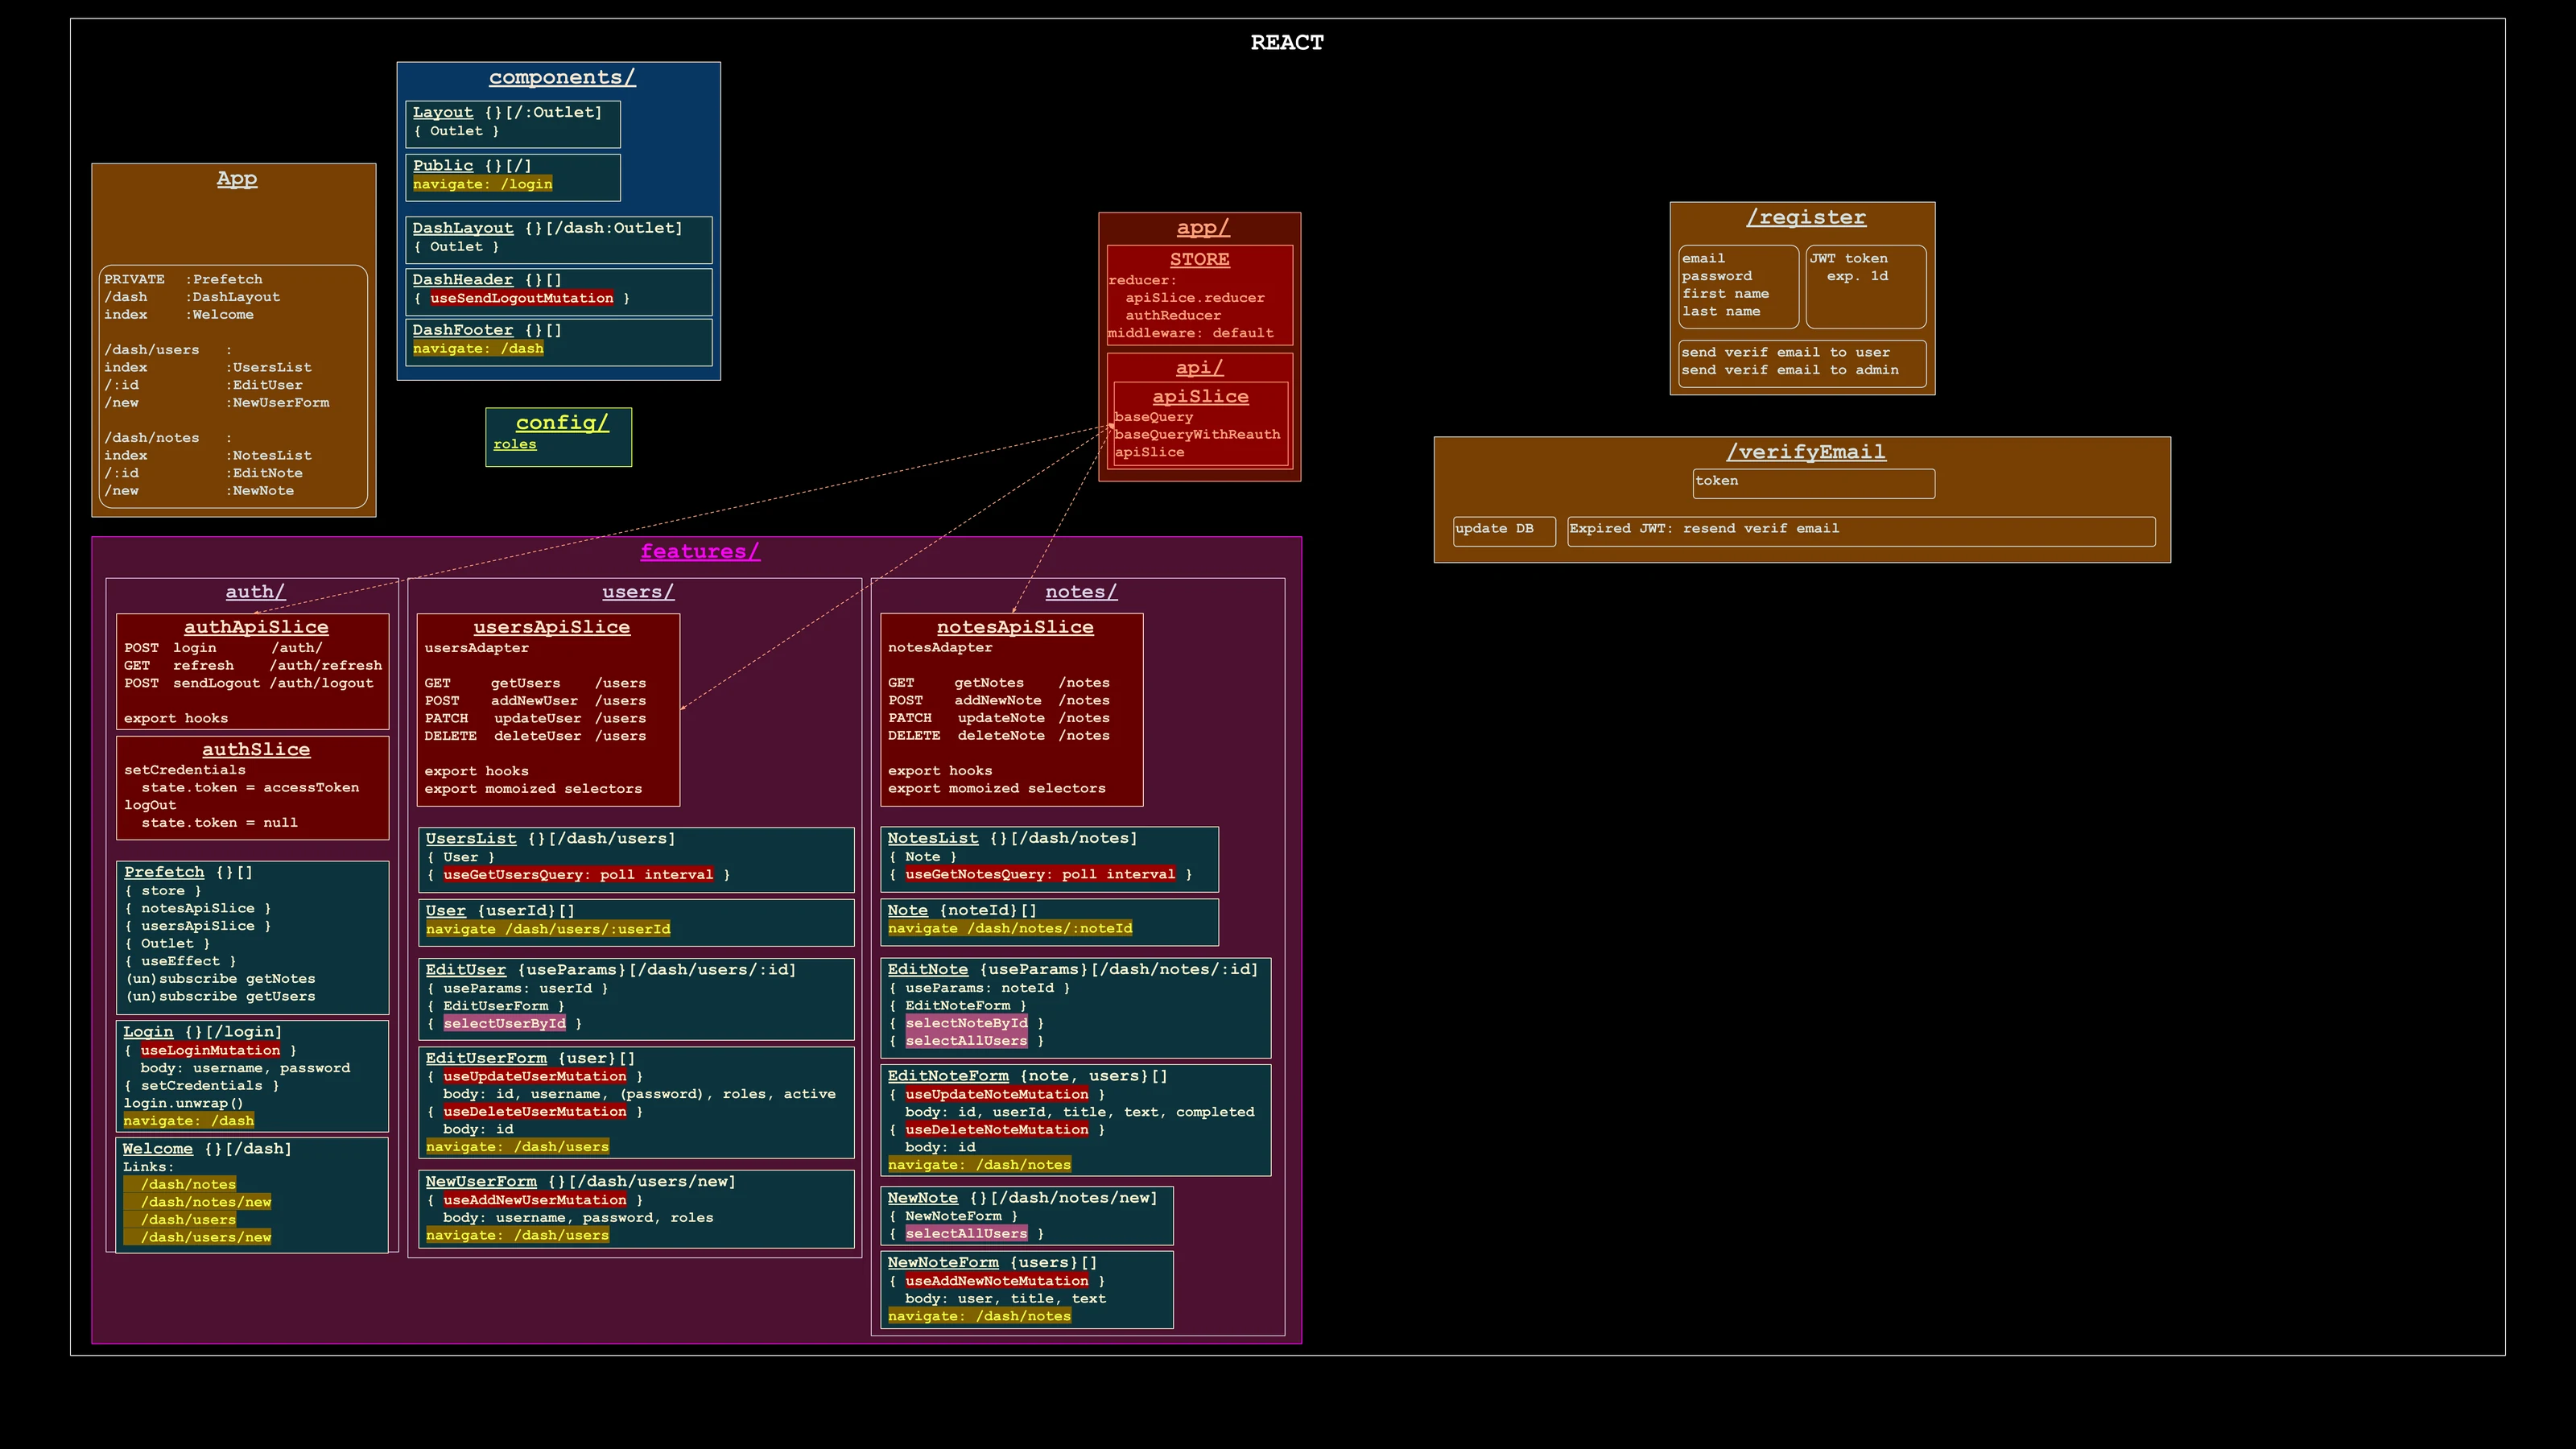Click the app/ heading
The width and height of the screenshot is (2576, 1449).
1203,228
